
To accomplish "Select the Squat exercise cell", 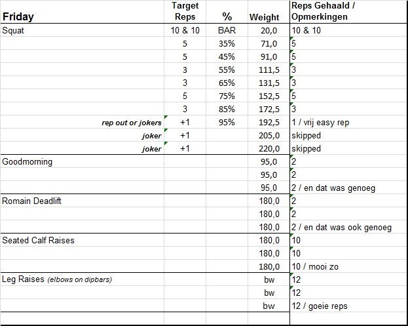I will [14, 30].
